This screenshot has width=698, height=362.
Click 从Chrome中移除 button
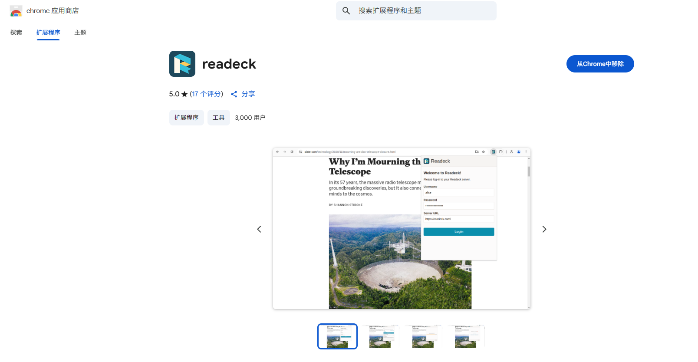(600, 64)
